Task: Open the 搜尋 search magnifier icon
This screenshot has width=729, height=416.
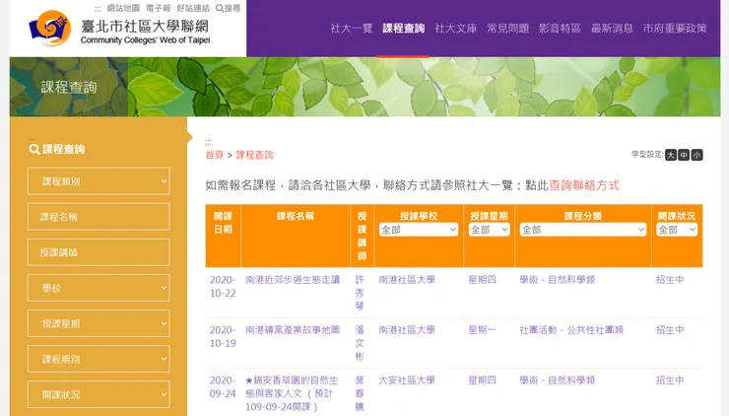Action: point(220,8)
